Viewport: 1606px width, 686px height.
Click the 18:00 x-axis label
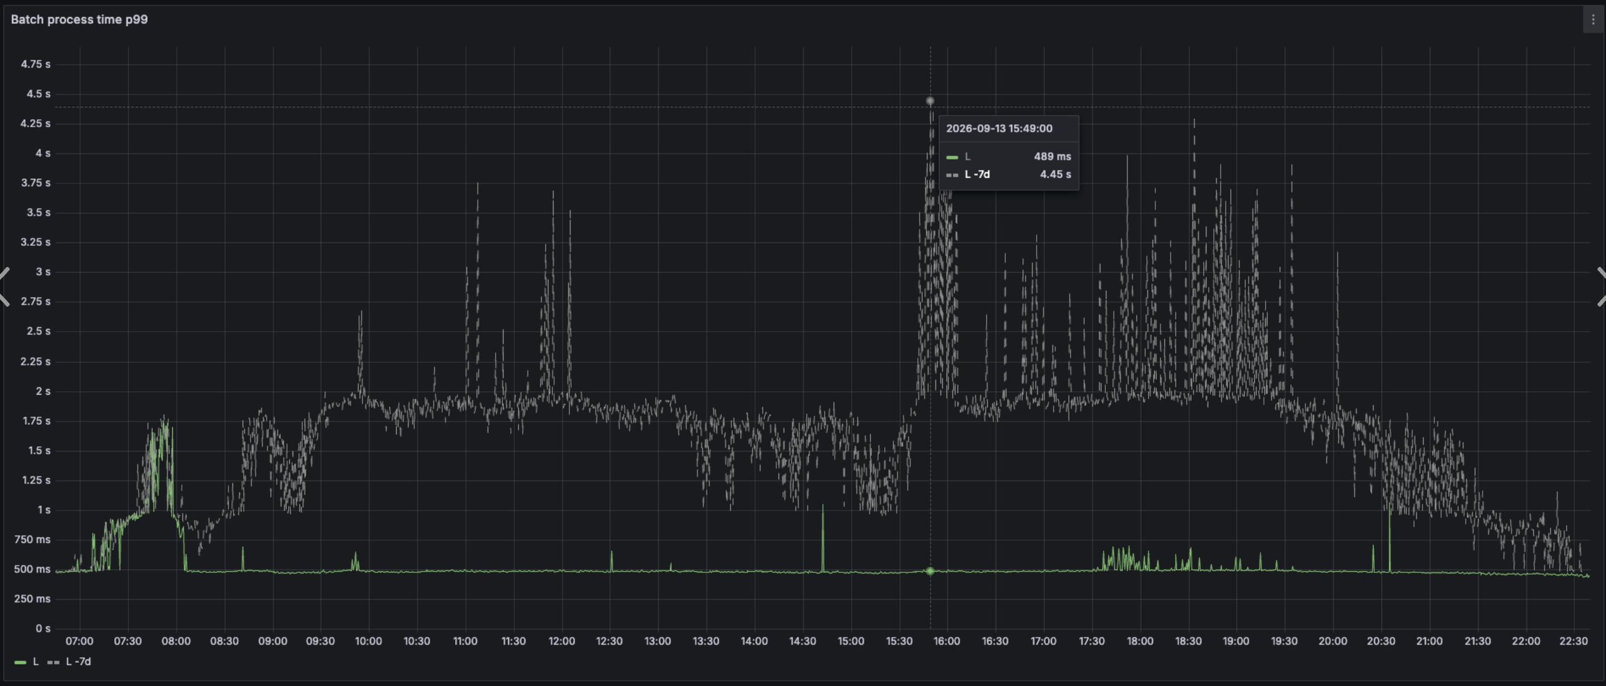pos(1139,641)
